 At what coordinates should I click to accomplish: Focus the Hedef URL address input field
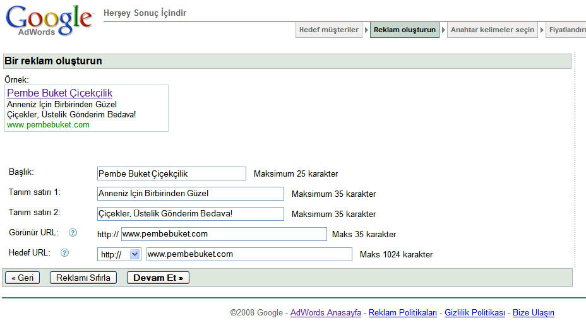(249, 254)
